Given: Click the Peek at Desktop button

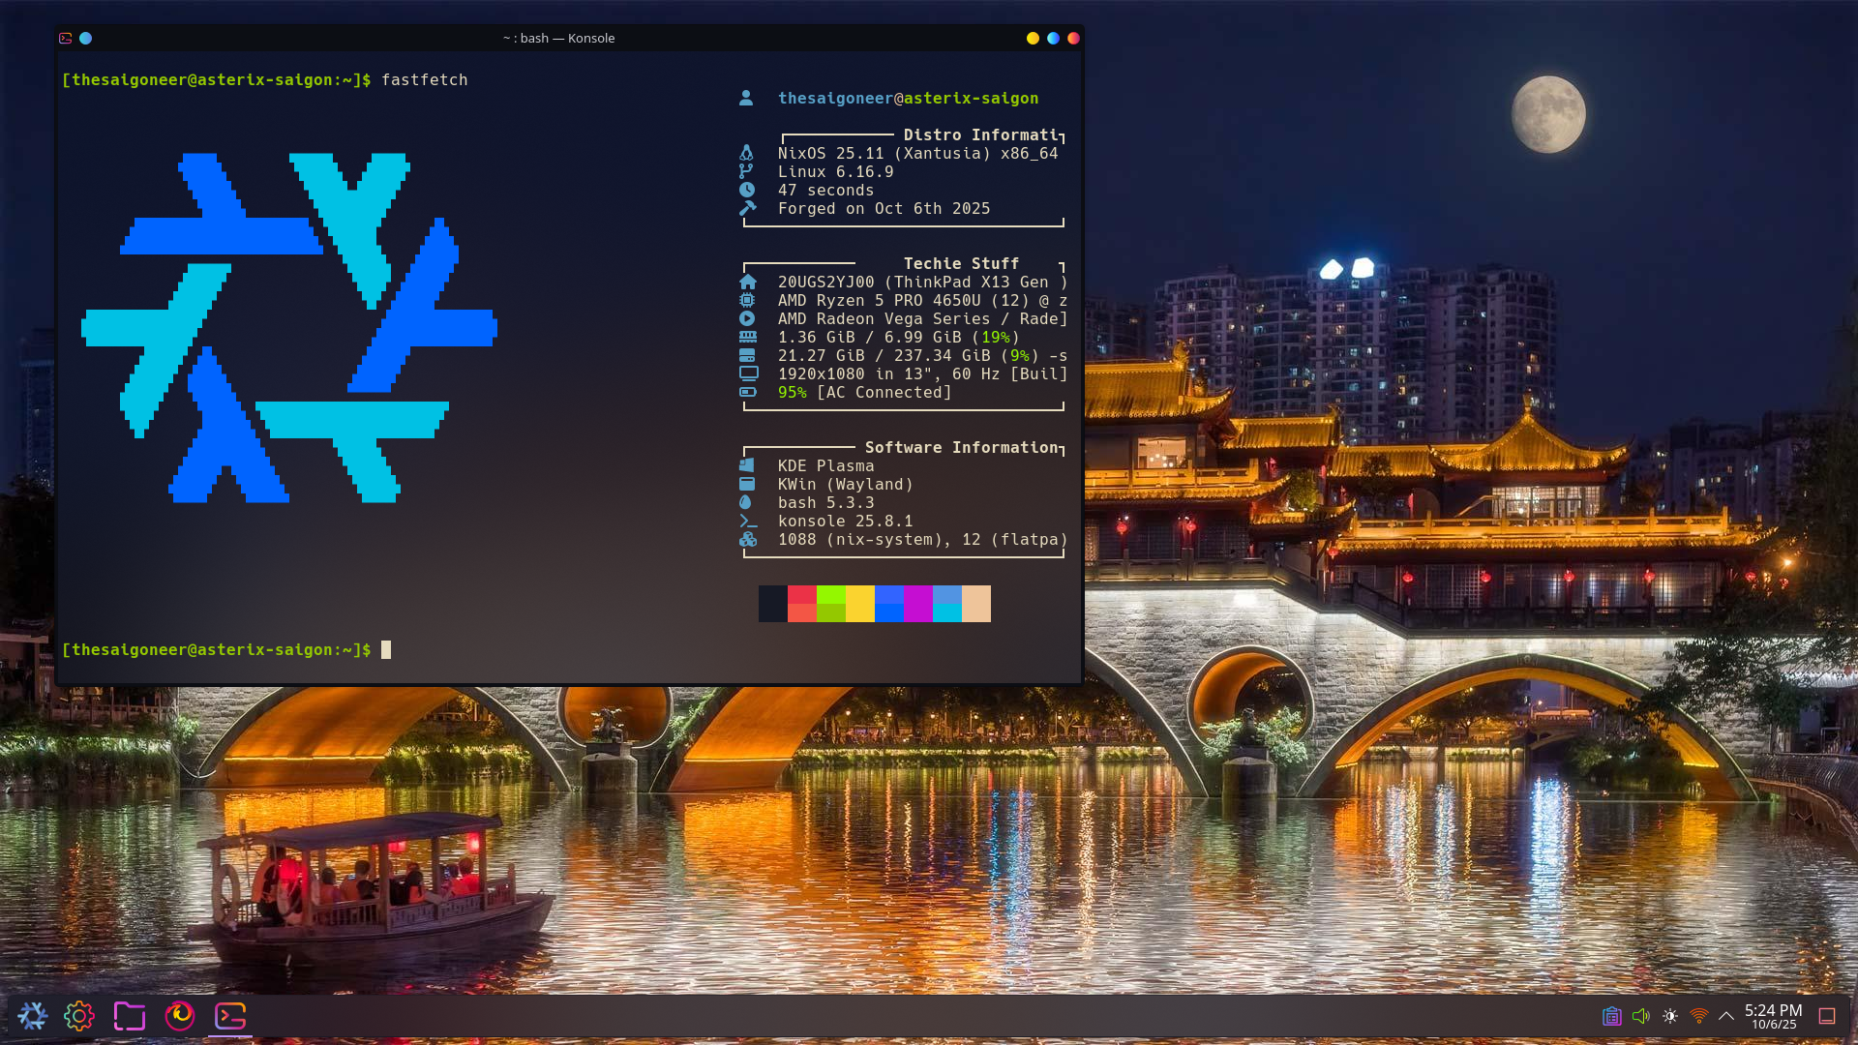Looking at the screenshot, I should click(1827, 1016).
